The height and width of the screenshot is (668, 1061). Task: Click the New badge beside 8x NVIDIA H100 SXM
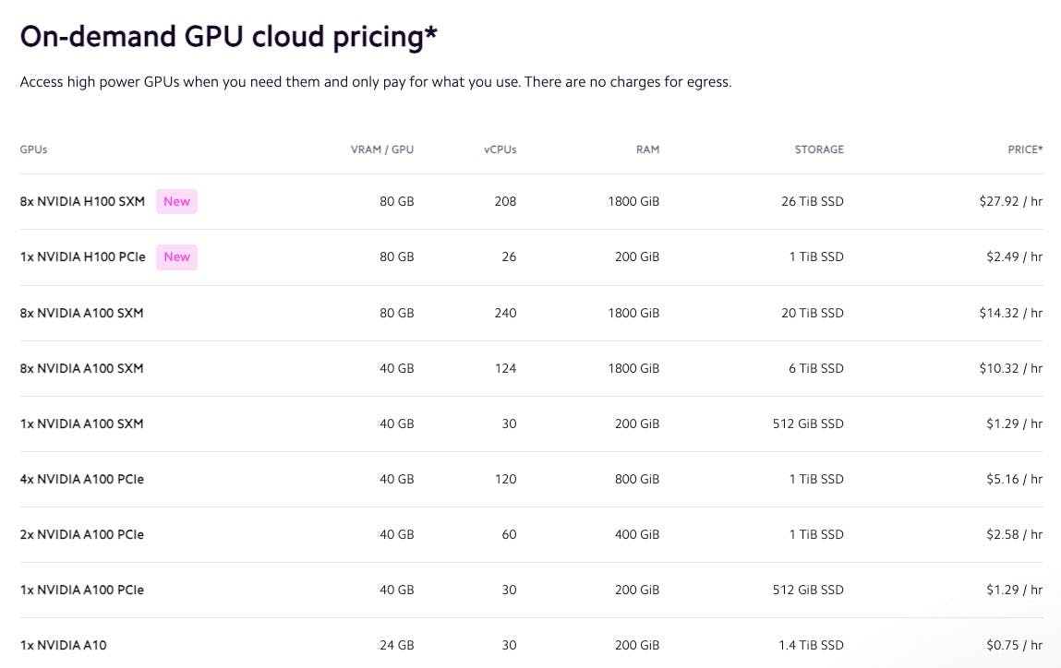[176, 201]
